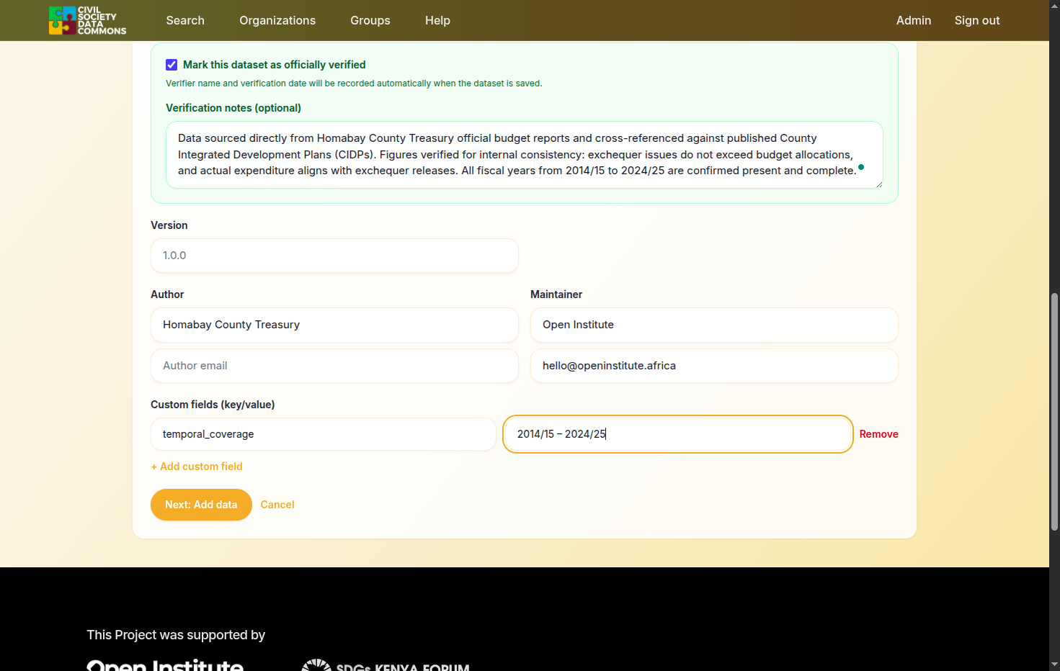Click the verifier name auto-record hint text

coord(354,84)
